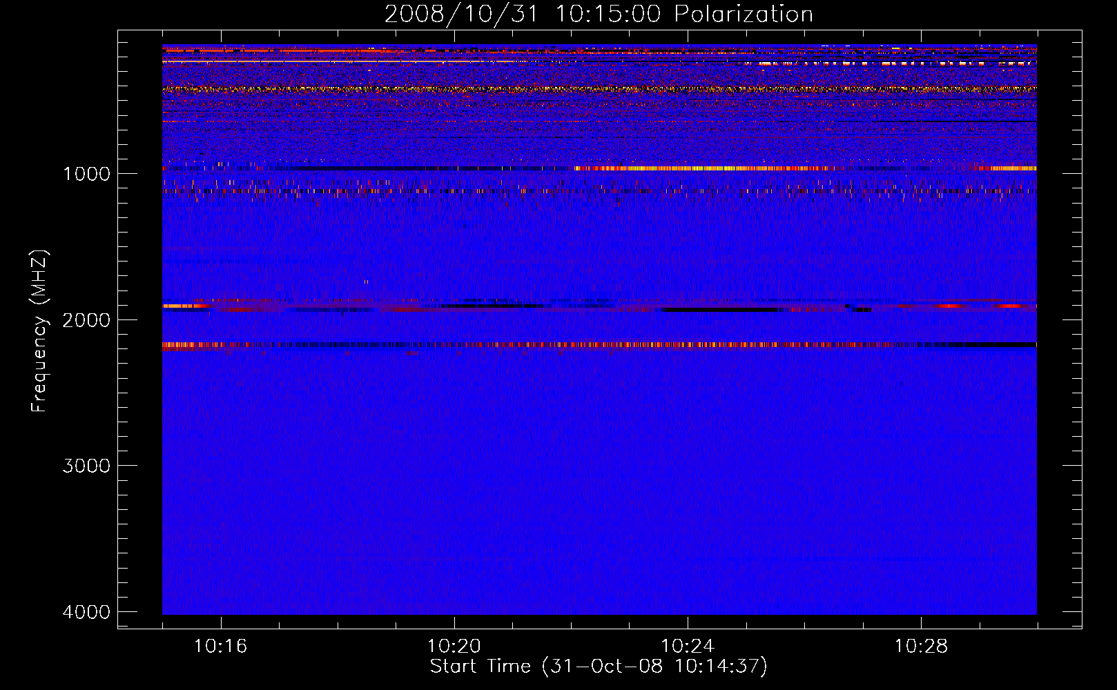Click the 'Start Time (31-Oct-08 10:14:37)' label
This screenshot has height=690, width=1117.
(599, 667)
